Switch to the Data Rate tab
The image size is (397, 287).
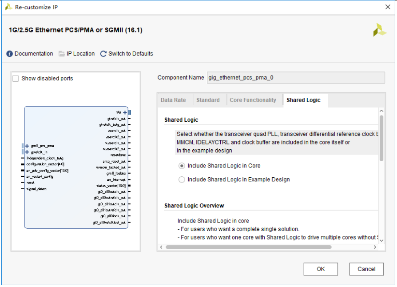click(x=173, y=100)
